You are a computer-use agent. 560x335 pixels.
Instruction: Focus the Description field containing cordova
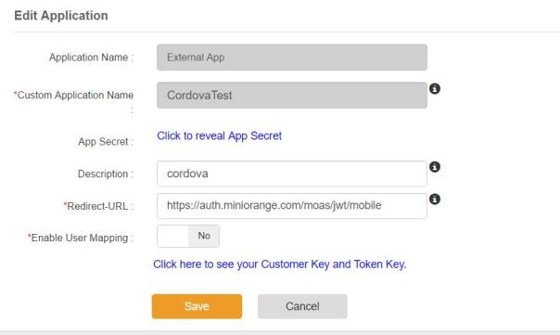tap(292, 174)
